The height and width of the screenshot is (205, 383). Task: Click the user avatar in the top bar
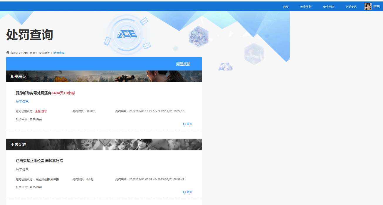pos(368,6)
